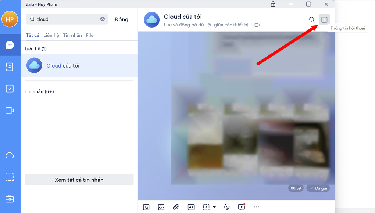Image resolution: width=375 pixels, height=213 pixels.
Task: Attach a file with paperclip icon
Action: tap(176, 207)
